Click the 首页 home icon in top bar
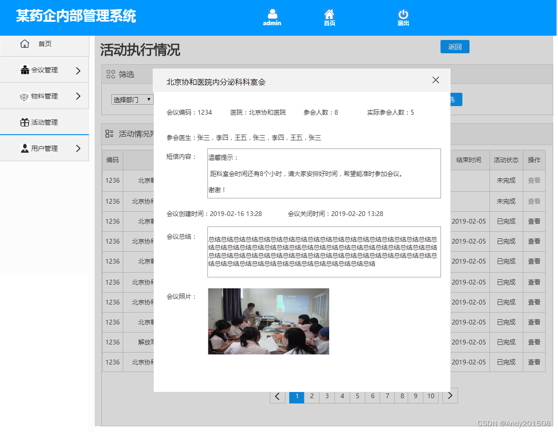The image size is (558, 432). (329, 13)
